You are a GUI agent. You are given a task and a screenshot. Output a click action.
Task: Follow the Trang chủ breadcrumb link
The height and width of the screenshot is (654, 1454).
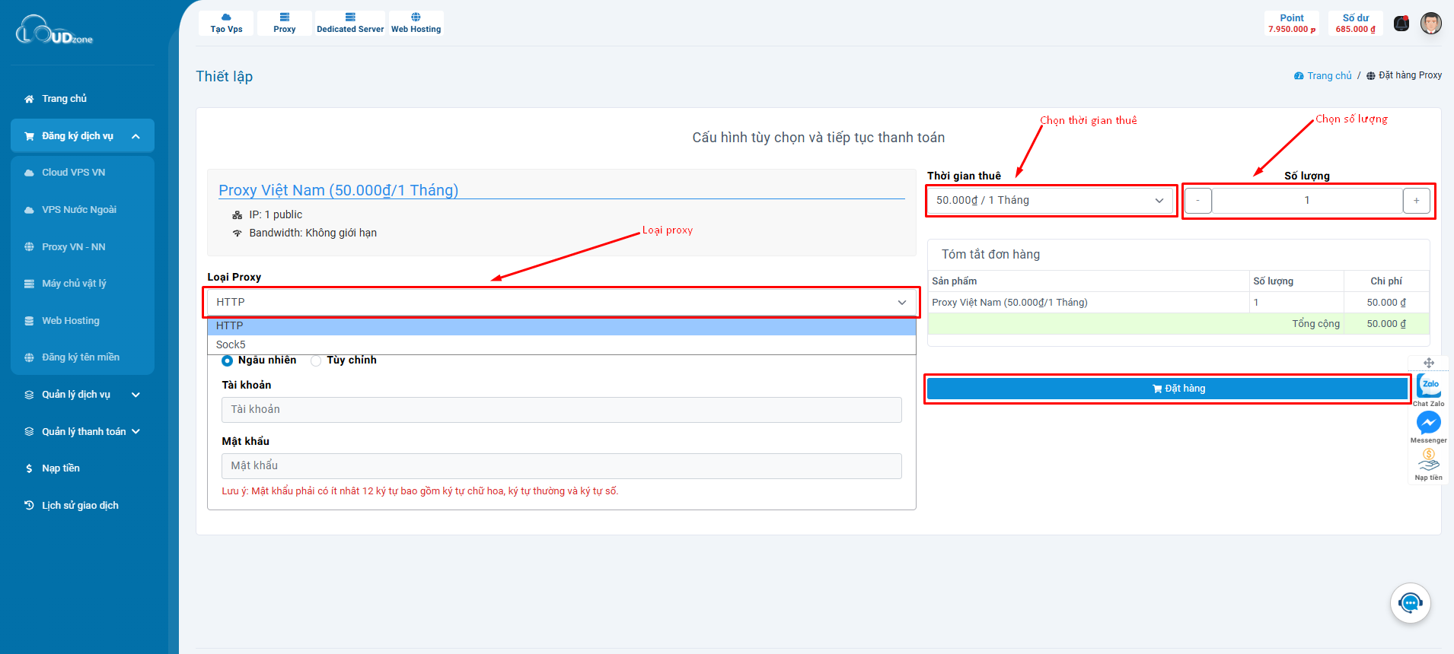pyautogui.click(x=1329, y=76)
